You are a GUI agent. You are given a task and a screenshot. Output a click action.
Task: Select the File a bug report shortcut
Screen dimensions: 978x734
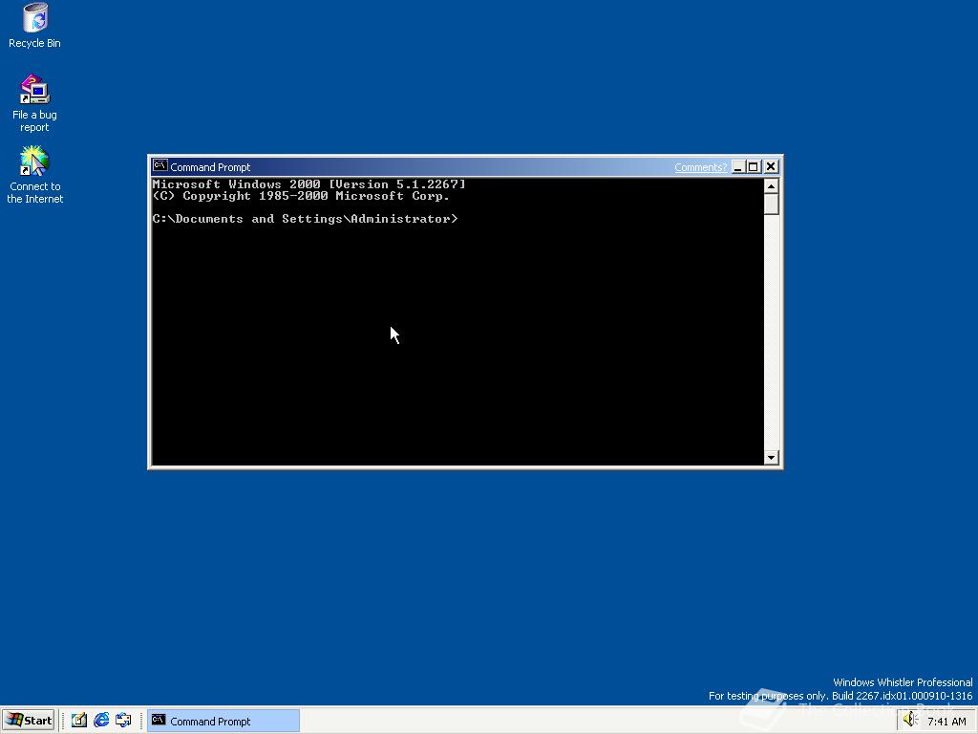click(x=34, y=103)
